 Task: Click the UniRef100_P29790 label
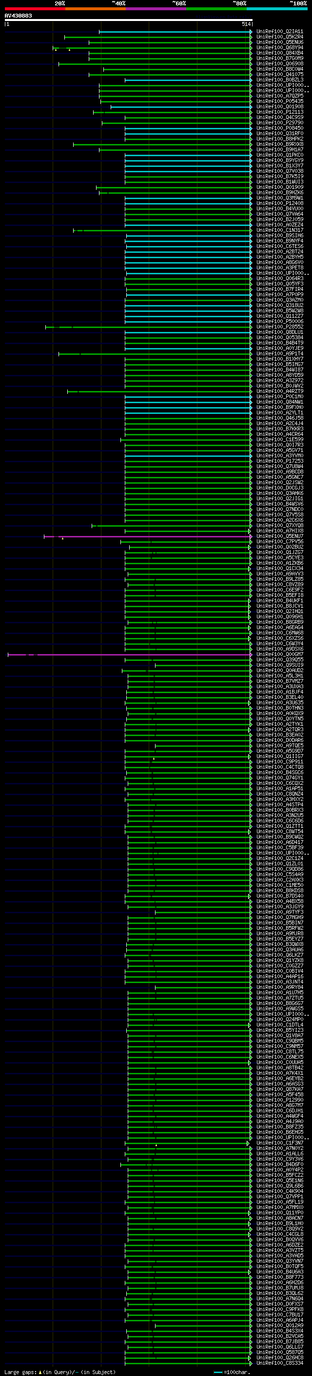(x=279, y=123)
